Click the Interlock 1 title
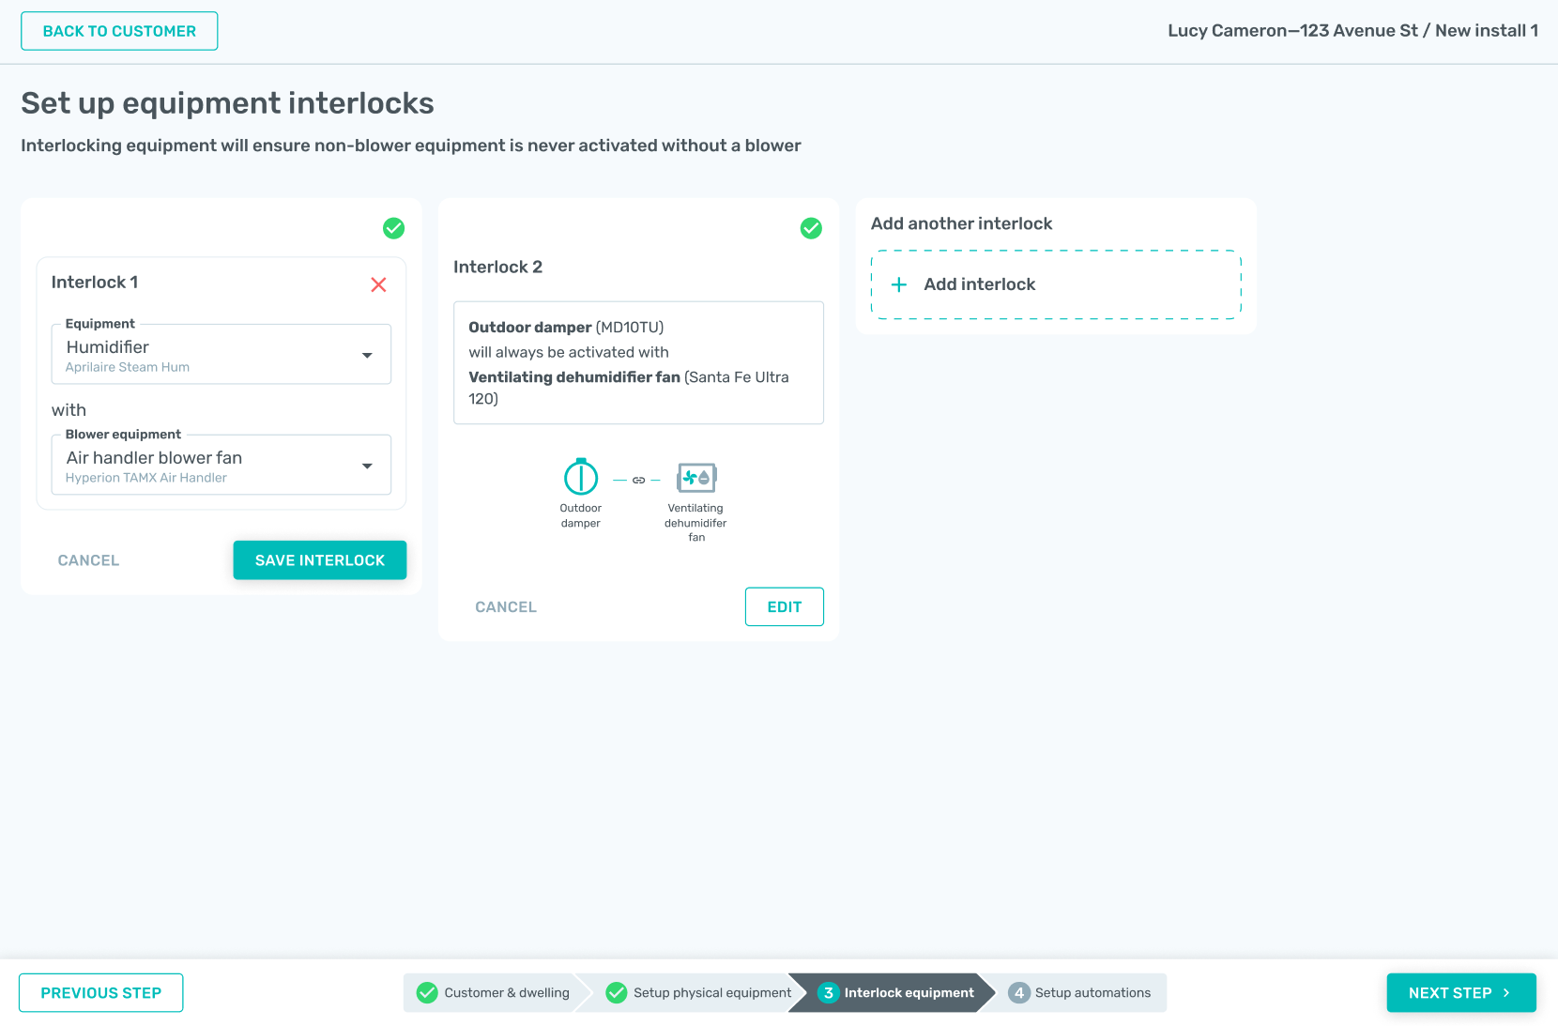Viewport: 1558px width, 1026px height. click(95, 283)
